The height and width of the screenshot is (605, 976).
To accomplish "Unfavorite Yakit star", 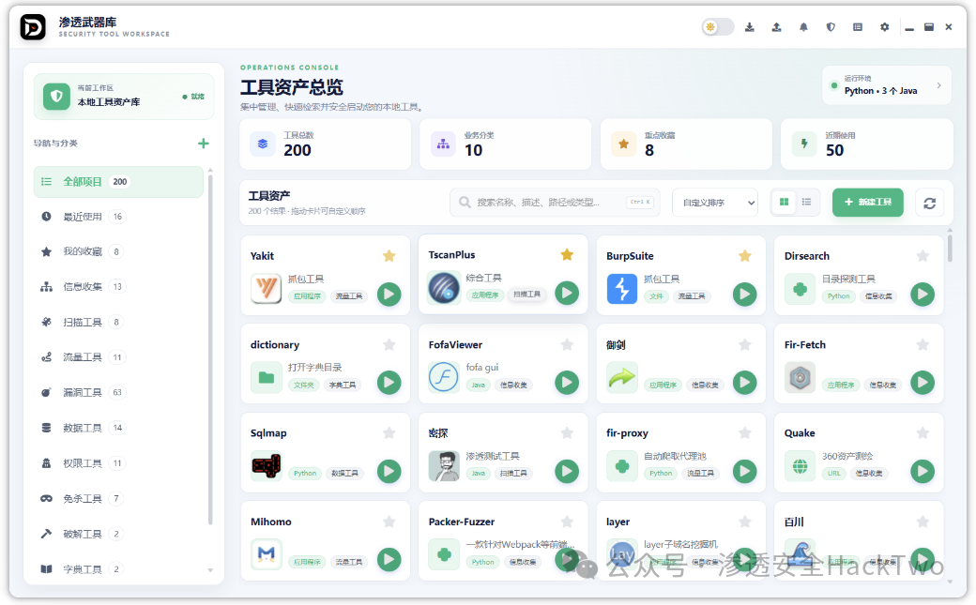I will tap(389, 256).
